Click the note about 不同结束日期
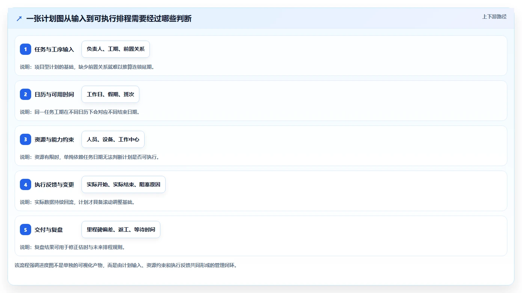Viewport: 522px width, 293px height. (80, 112)
